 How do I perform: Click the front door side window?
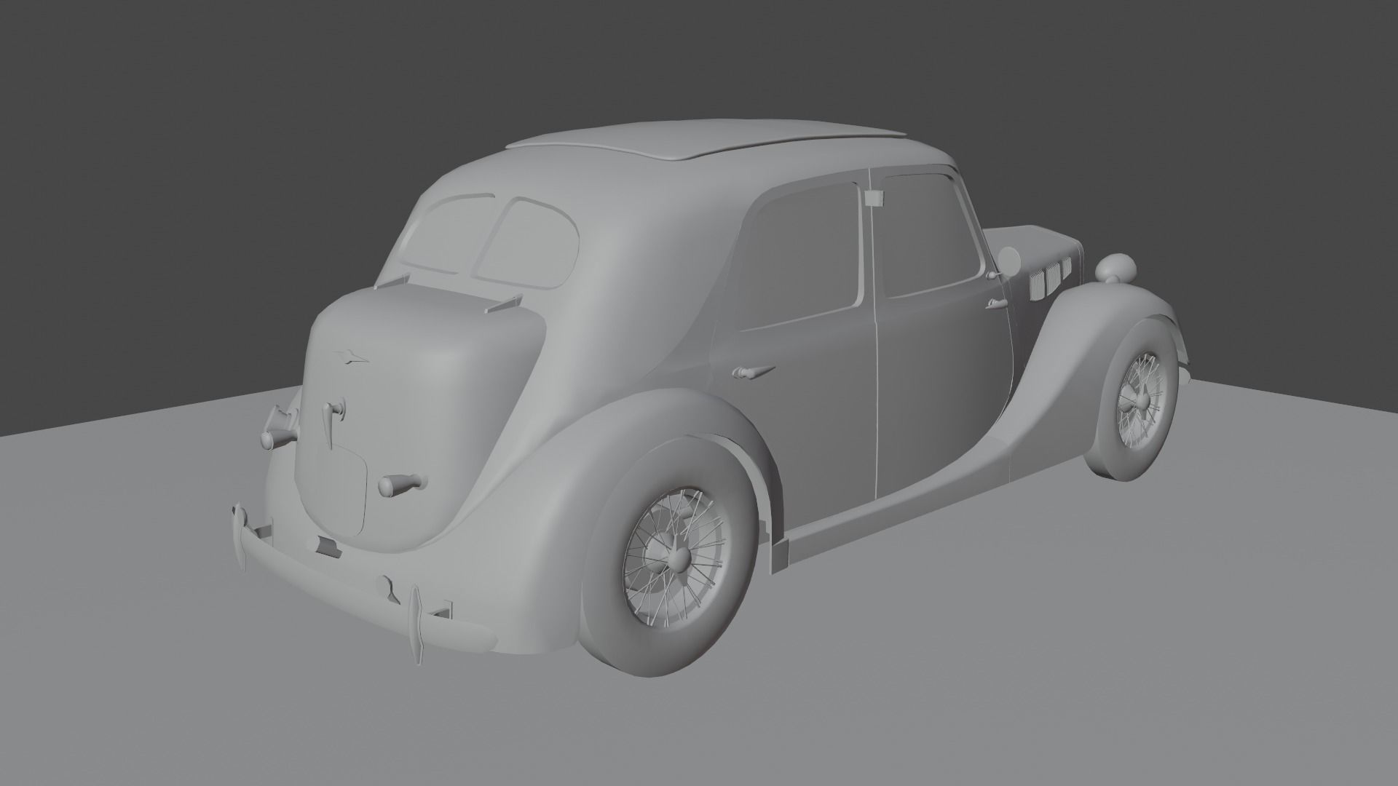pos(933,237)
